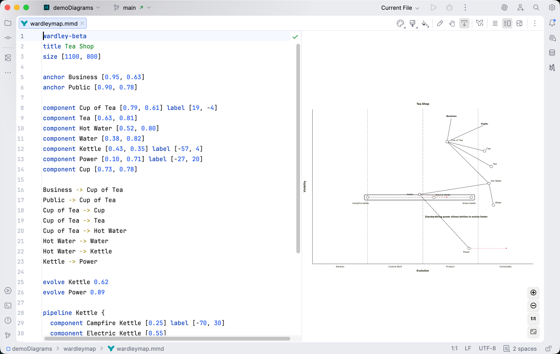The image size is (560, 354).
Task: Select the wardleymap.mmd editor tab
Action: click(49, 23)
